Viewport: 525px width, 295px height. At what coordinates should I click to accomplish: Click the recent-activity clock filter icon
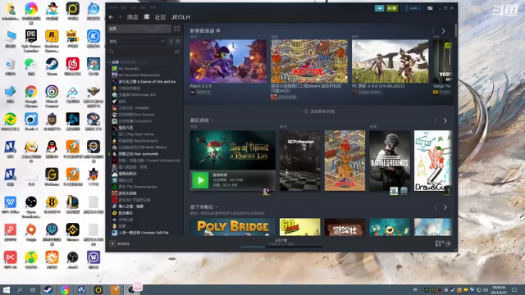(x=171, y=41)
